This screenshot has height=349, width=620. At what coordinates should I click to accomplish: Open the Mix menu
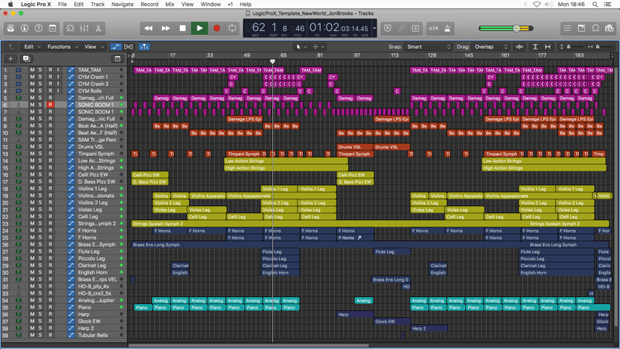point(170,4)
